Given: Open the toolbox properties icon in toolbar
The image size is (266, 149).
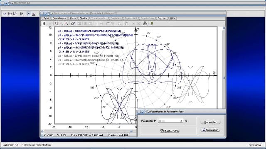Looking at the screenshot, I should 73,24.
